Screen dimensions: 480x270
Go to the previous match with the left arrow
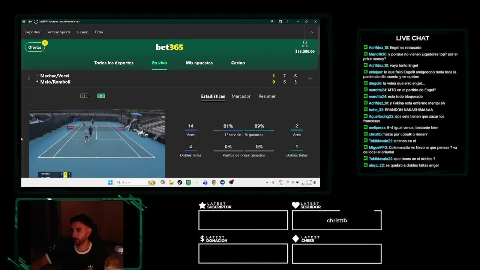click(29, 79)
